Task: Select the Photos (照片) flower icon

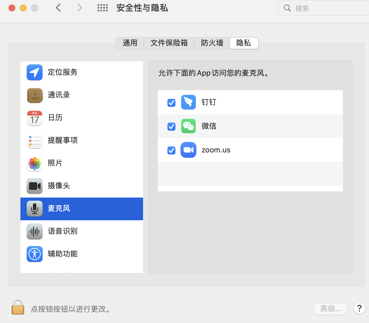Action: click(35, 163)
